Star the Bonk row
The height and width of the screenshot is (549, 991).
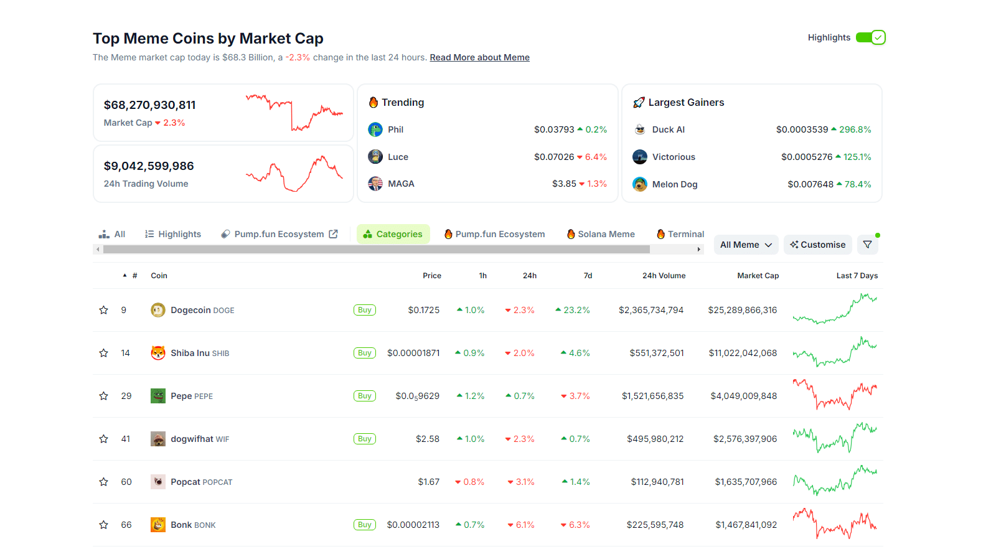(x=104, y=525)
